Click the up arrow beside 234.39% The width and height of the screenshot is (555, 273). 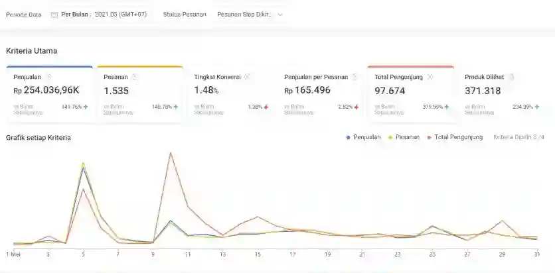(537, 107)
